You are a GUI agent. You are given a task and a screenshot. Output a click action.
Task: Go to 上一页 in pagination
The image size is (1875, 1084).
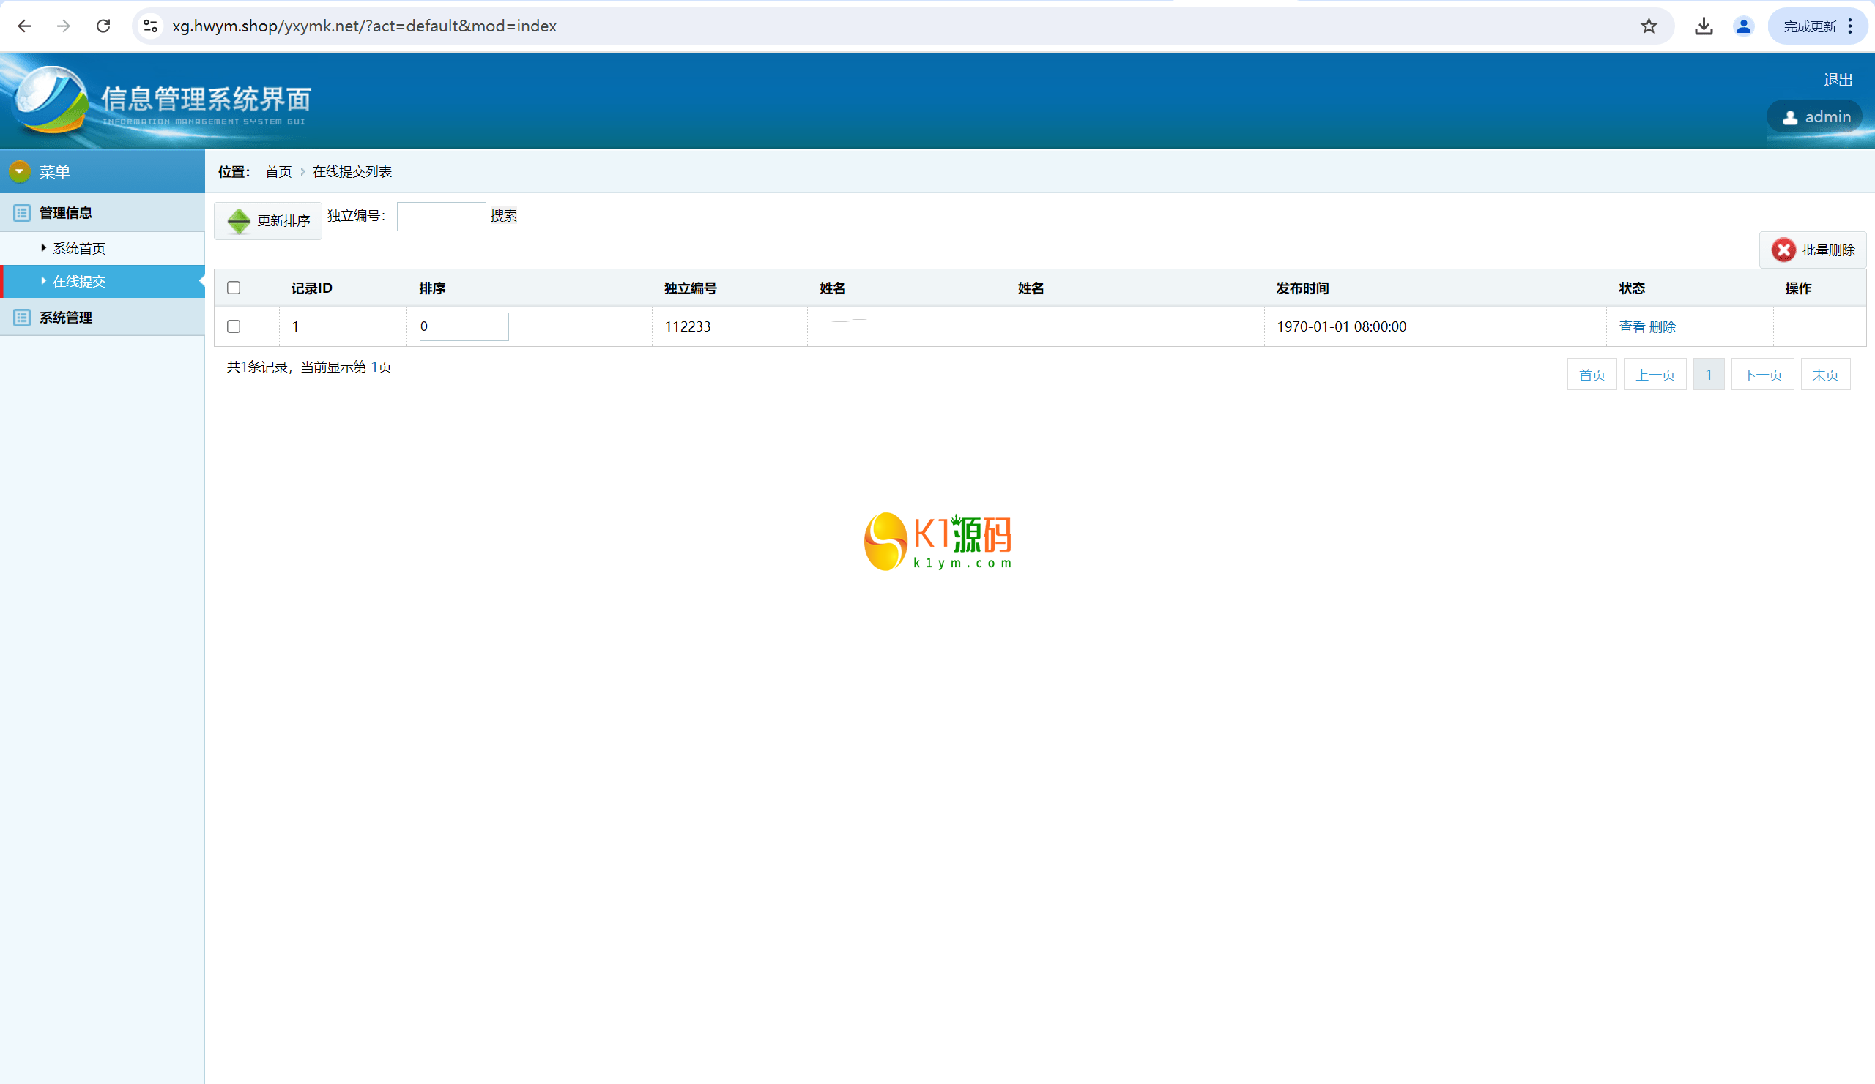tap(1655, 375)
